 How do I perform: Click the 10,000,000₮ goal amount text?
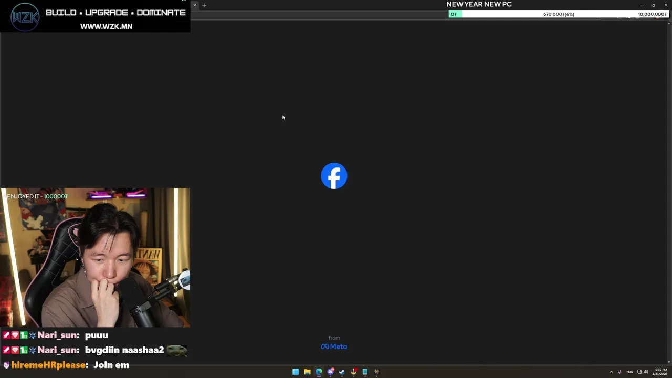[x=653, y=14]
